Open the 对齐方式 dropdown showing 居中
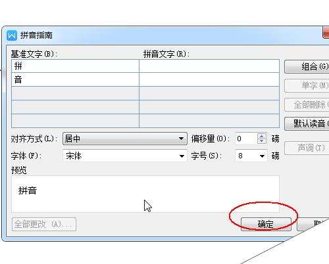This screenshot has width=329, height=264. 125,139
